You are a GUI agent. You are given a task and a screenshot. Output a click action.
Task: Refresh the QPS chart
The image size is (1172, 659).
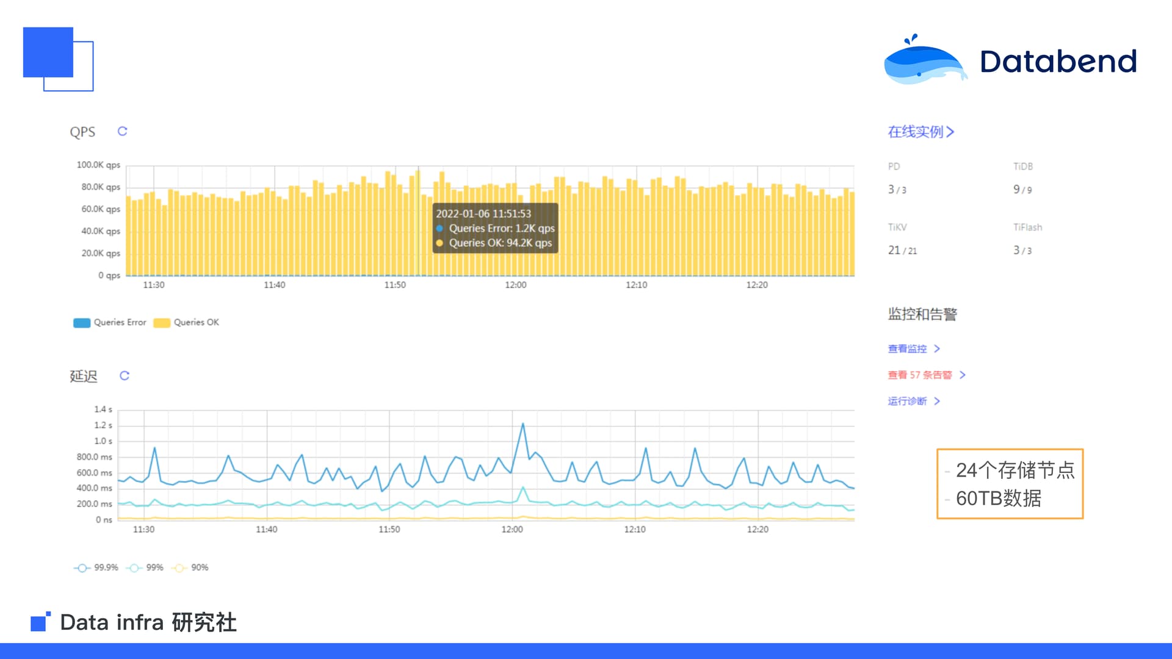click(x=122, y=131)
